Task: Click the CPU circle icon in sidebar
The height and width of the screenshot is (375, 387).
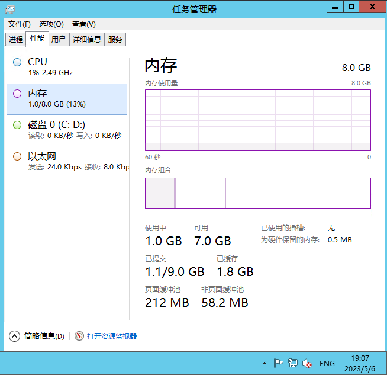Action: click(17, 62)
